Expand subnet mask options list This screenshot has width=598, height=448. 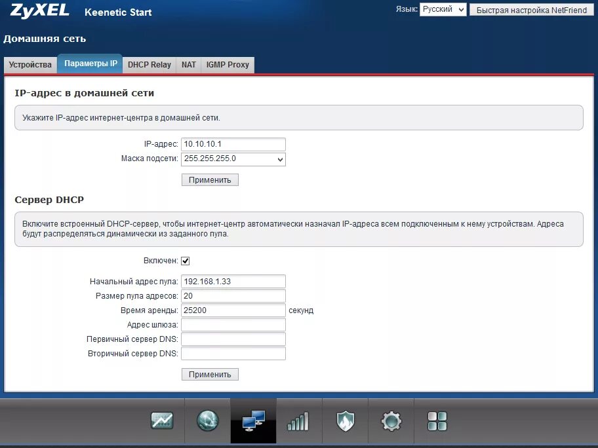coord(279,159)
